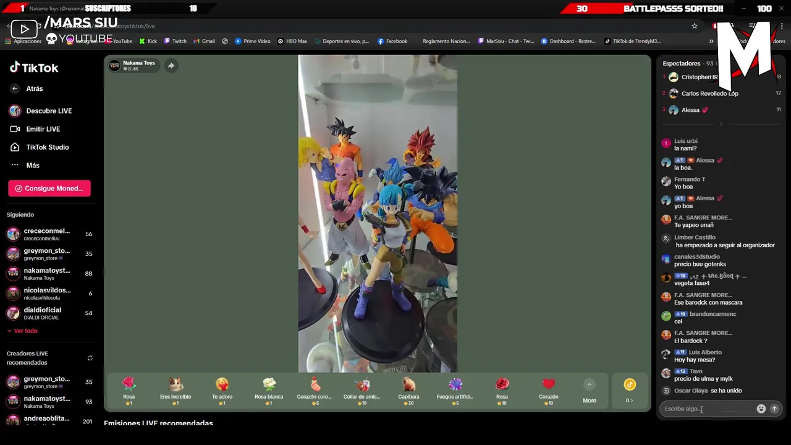Click canales3dstudio chat username

696,256
